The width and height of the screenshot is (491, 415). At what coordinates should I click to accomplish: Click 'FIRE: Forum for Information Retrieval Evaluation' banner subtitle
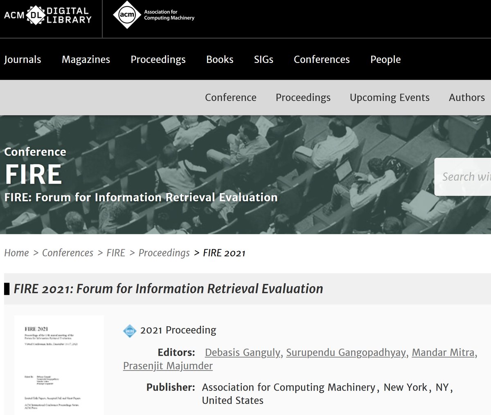tap(141, 197)
